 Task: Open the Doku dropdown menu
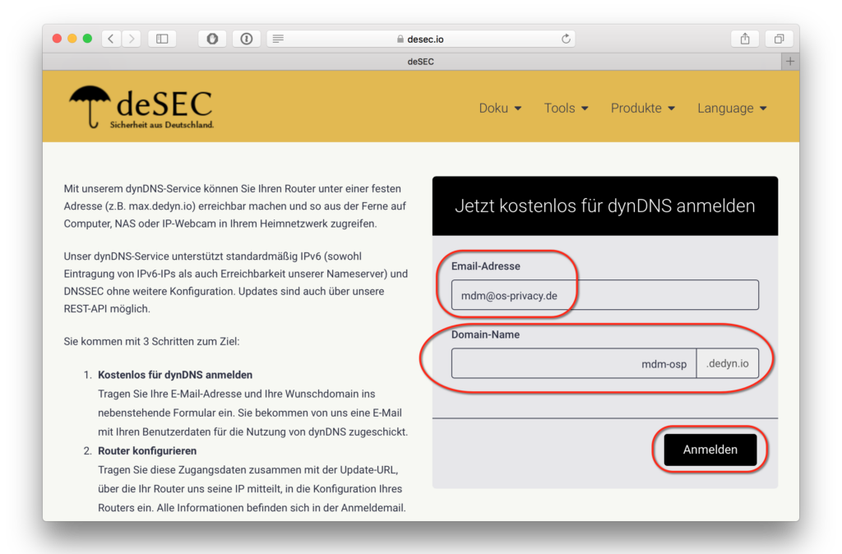pyautogui.click(x=500, y=108)
